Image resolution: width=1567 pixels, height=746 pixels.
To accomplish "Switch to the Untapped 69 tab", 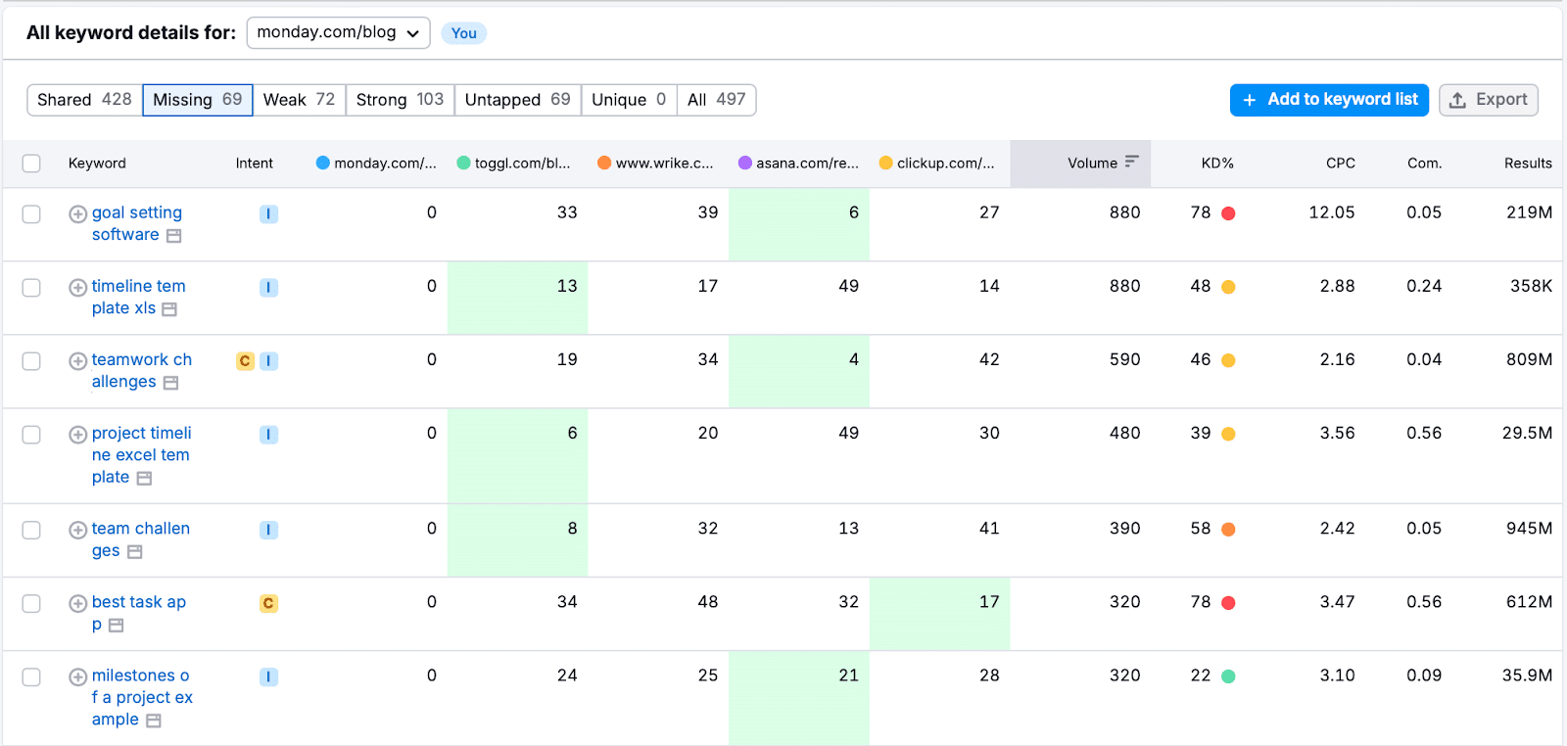I will pyautogui.click(x=517, y=100).
